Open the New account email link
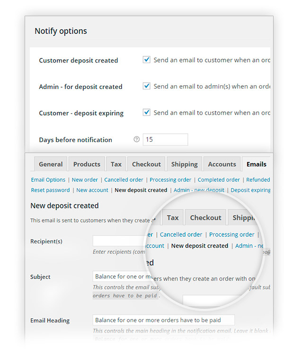Screen dimensions: 284x349 (x=92, y=190)
